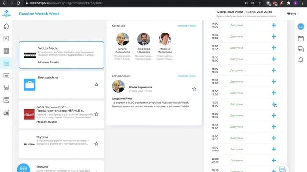Favorite the Bestwatch.ru exhibitor star
This screenshot has height=172, width=307.
tap(96, 85)
